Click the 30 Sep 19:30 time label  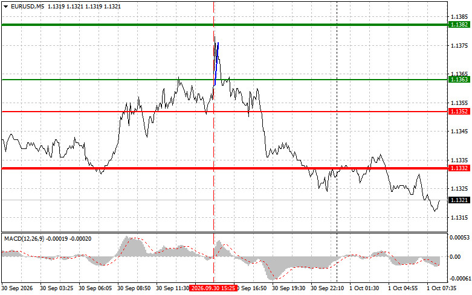[288, 288]
